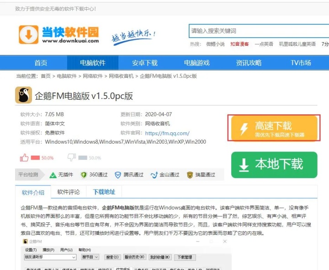329x270 pixels.
Task: Click the 当快软件园 download arrow logo
Action: 28,35
